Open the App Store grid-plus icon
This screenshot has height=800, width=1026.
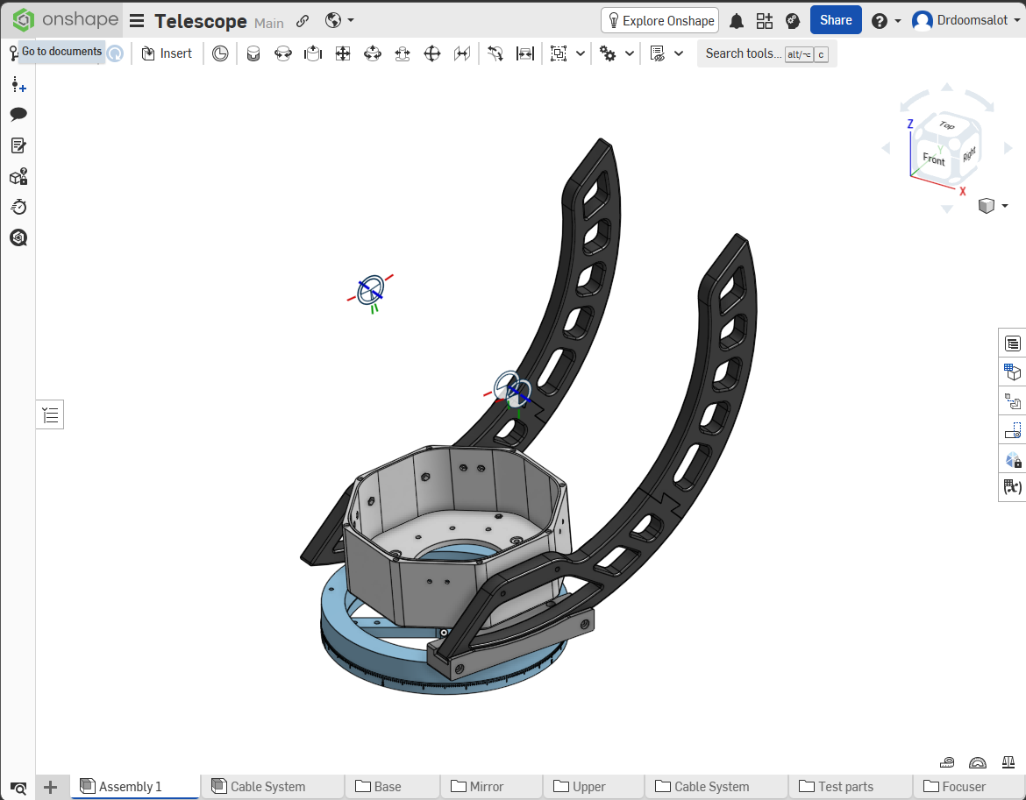[x=765, y=21]
